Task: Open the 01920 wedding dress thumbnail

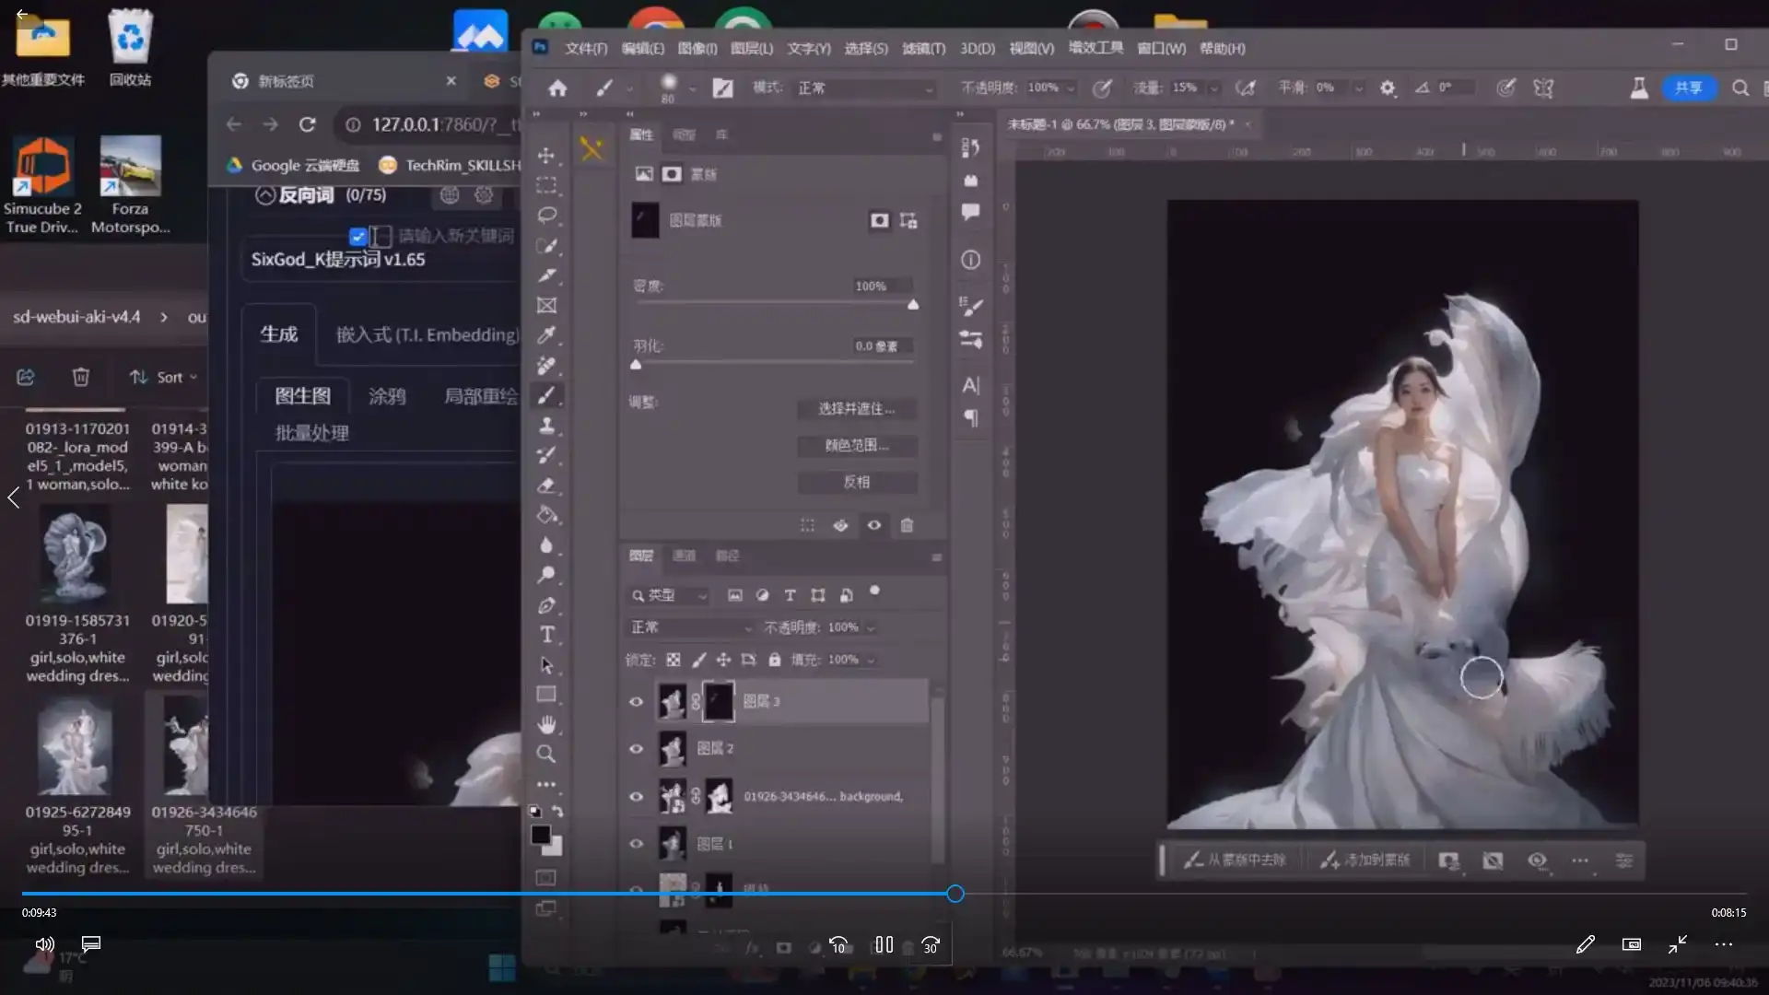Action: [189, 554]
